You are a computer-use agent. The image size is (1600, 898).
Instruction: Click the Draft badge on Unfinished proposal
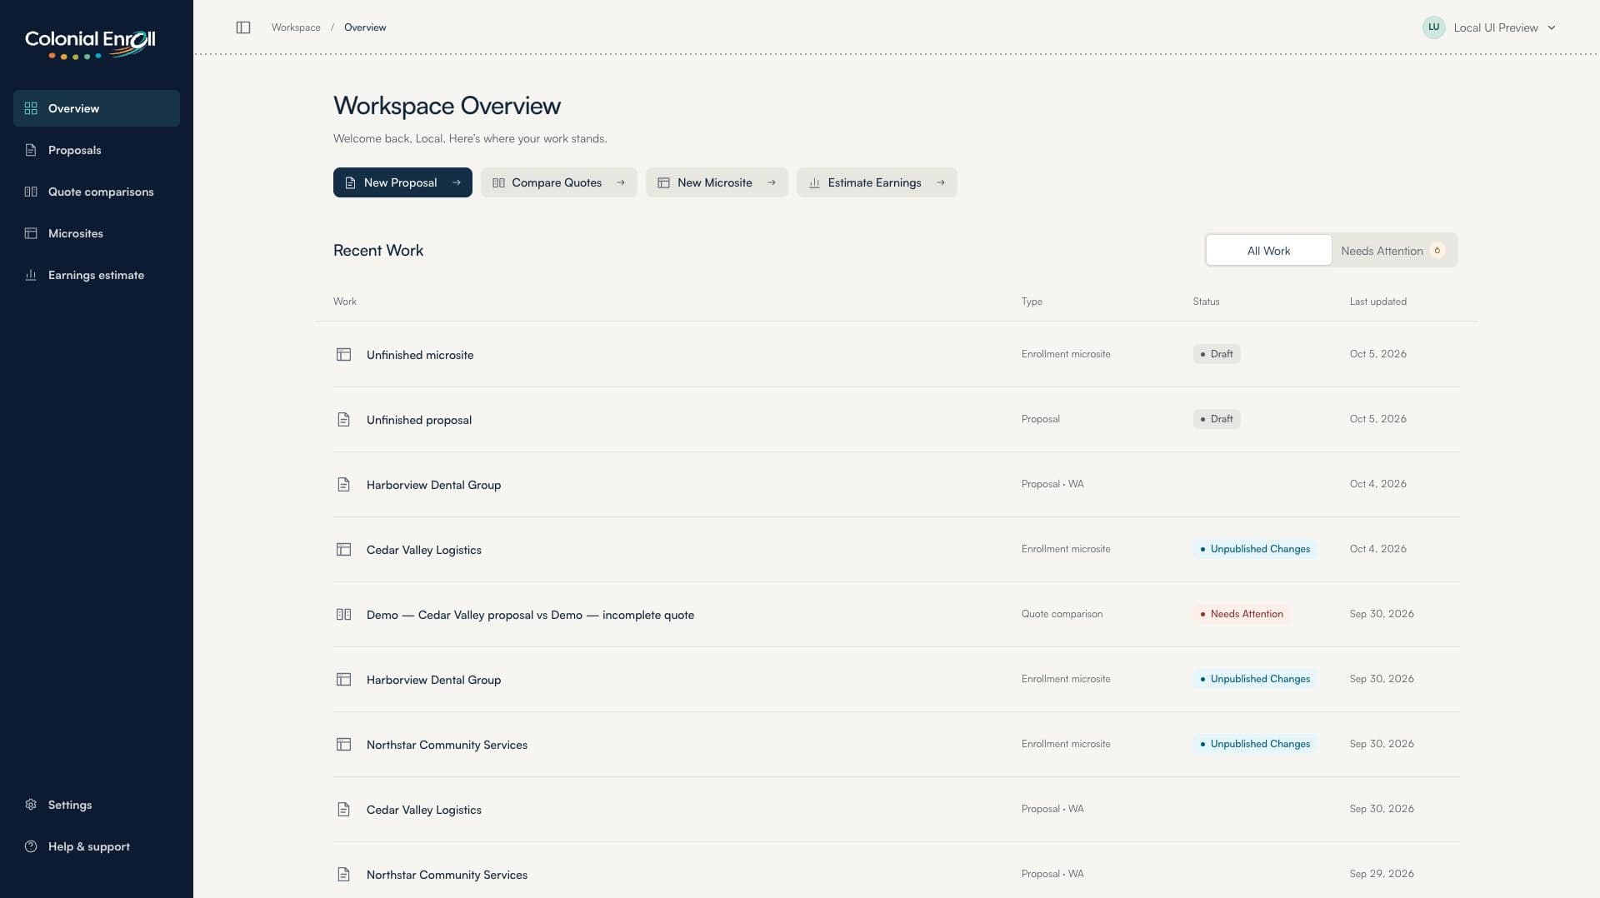1217,419
